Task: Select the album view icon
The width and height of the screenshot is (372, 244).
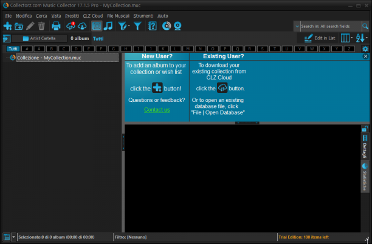Action: (97, 26)
